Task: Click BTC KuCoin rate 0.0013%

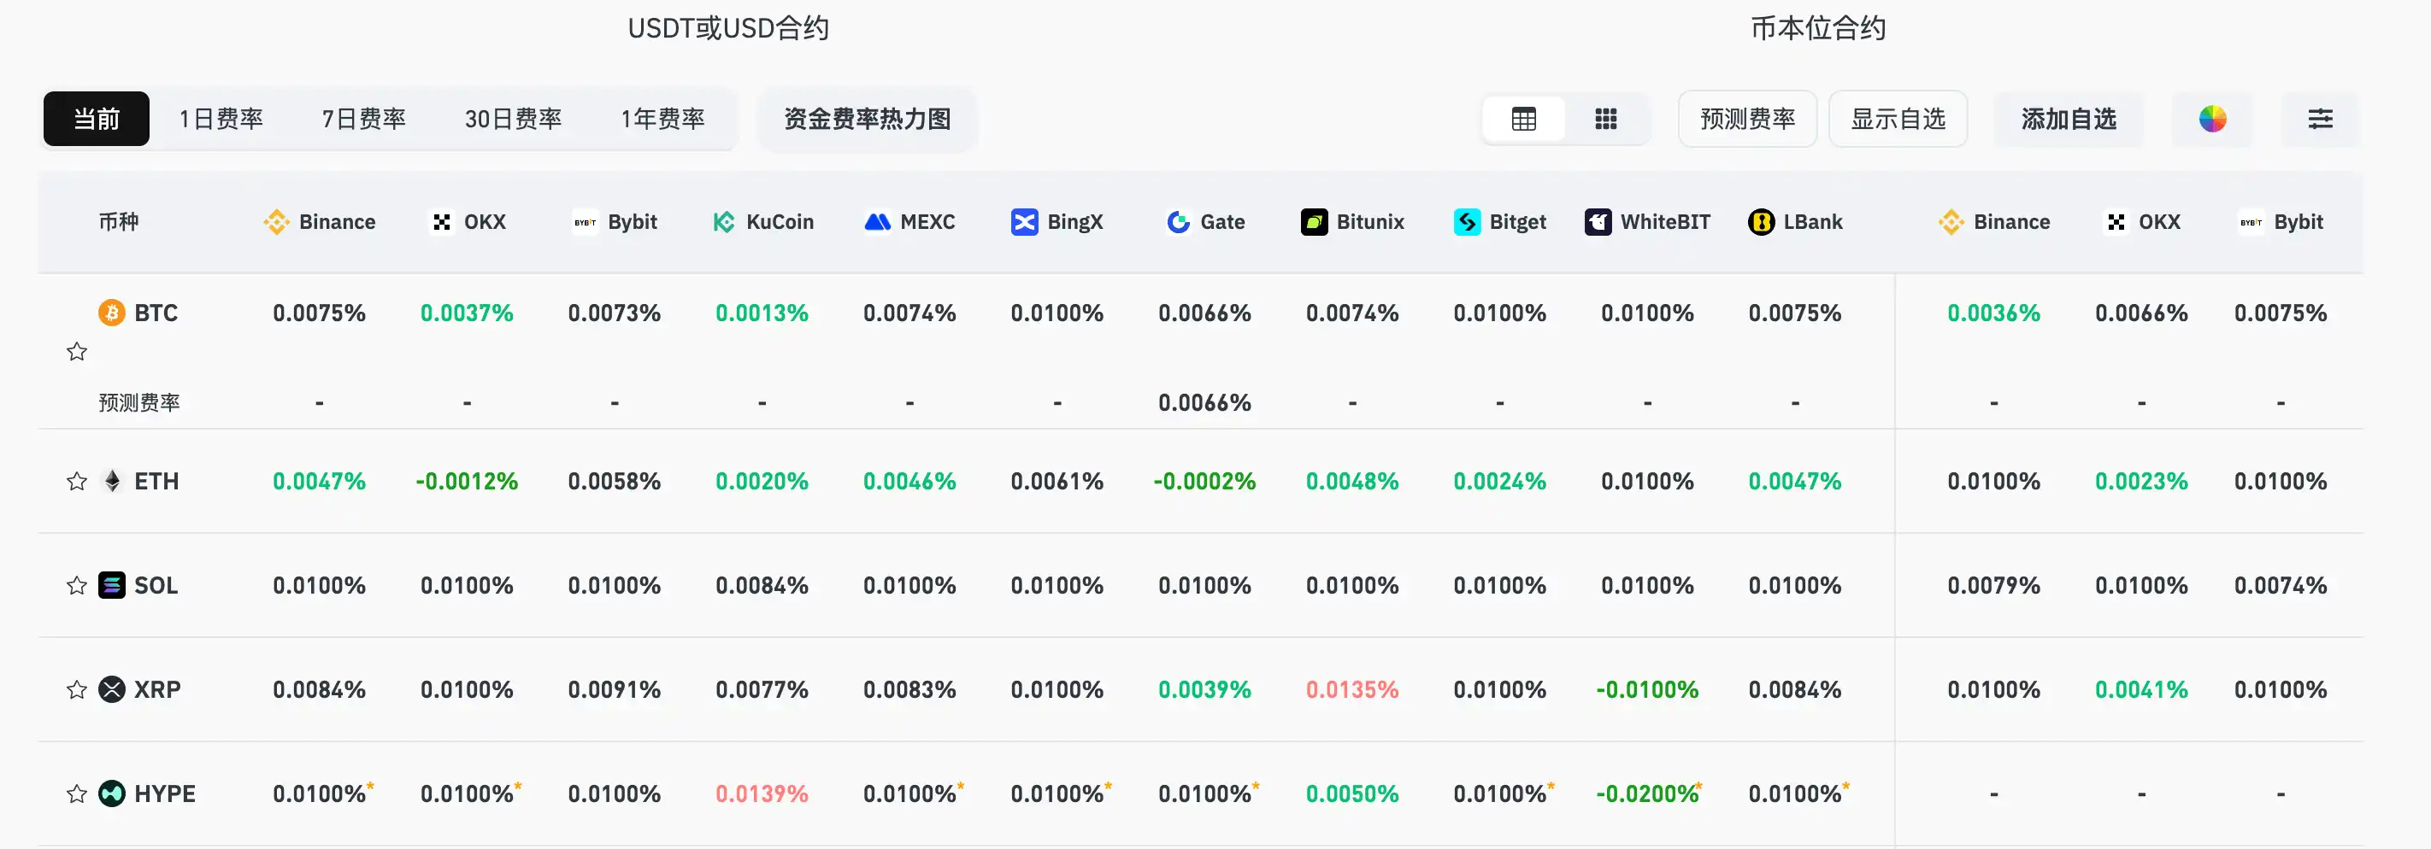Action: pyautogui.click(x=762, y=313)
